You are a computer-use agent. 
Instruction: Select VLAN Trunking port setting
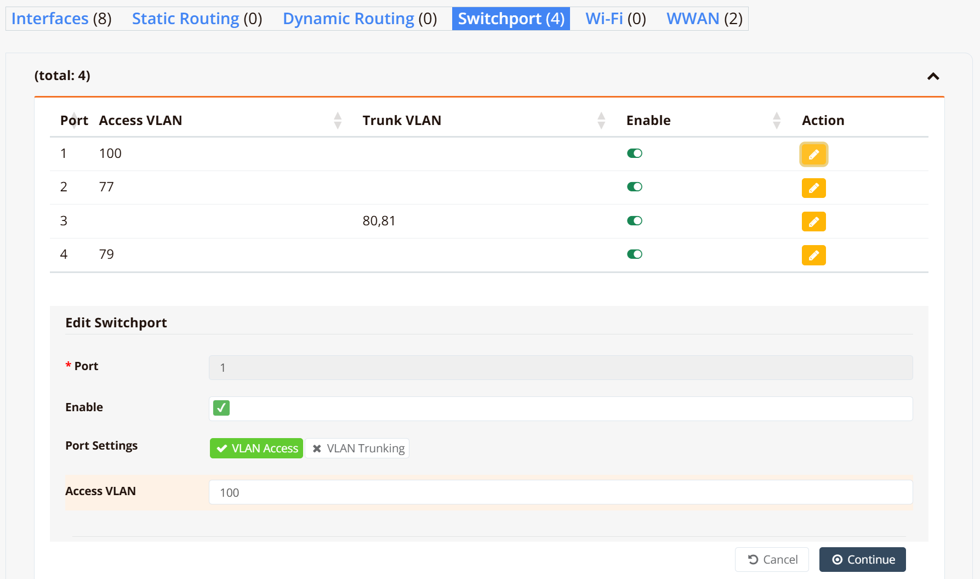point(357,449)
